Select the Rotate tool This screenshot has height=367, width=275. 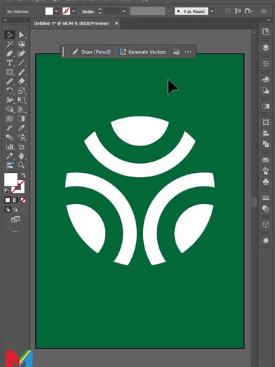coord(10,90)
